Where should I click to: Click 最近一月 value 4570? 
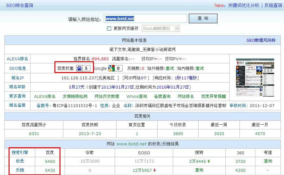coord(260,134)
